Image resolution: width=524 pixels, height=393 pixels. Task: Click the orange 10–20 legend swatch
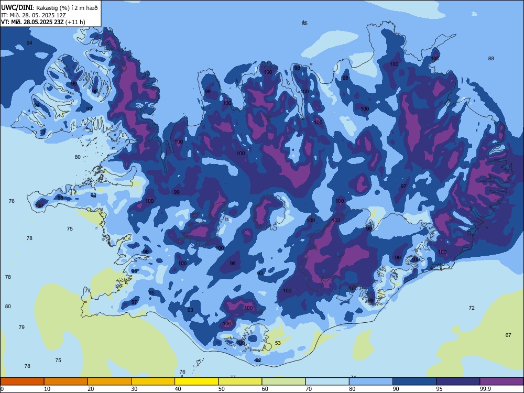(66, 381)
